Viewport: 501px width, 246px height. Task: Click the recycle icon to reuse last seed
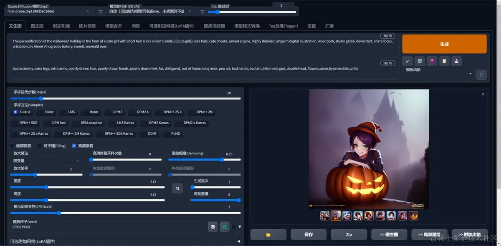[x=225, y=226]
